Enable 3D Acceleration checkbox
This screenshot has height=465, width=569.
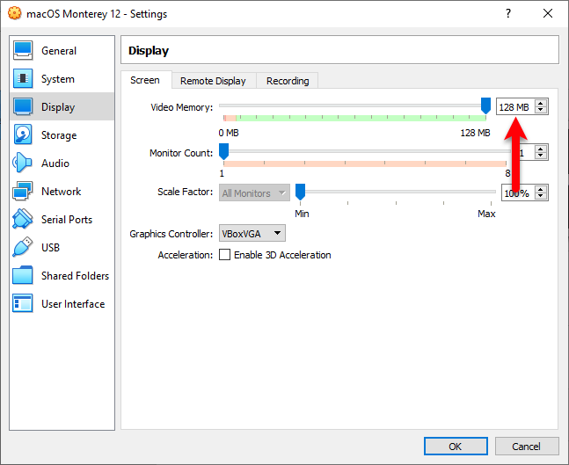224,255
